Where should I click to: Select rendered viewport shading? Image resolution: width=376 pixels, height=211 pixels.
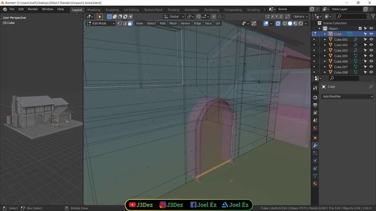[300, 23]
